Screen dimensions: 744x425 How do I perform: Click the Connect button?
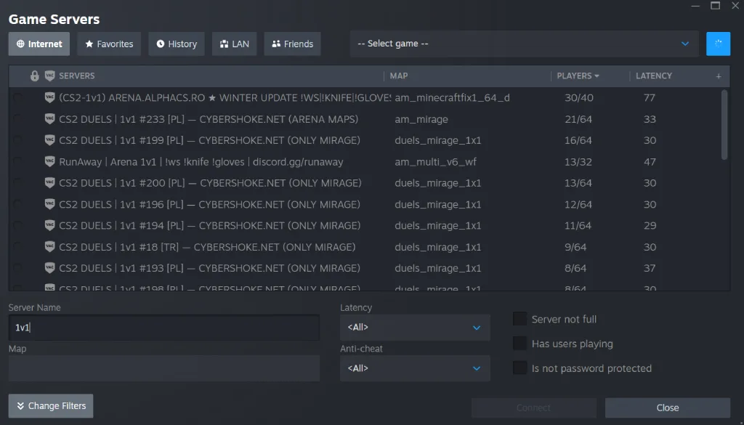pos(534,408)
